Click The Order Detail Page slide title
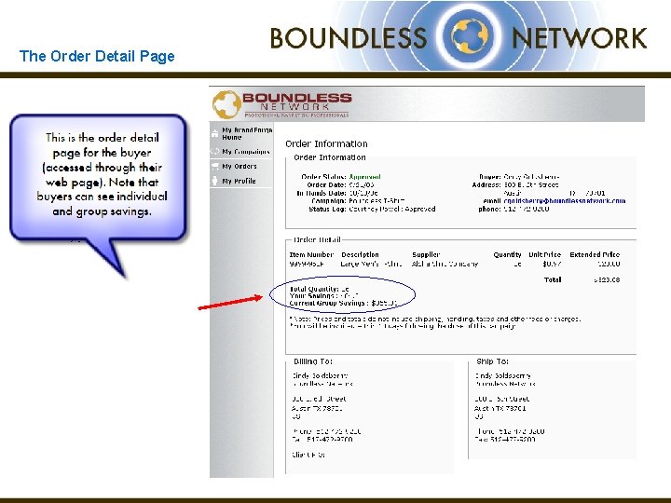Viewport: 671px width, 503px height. (97, 56)
